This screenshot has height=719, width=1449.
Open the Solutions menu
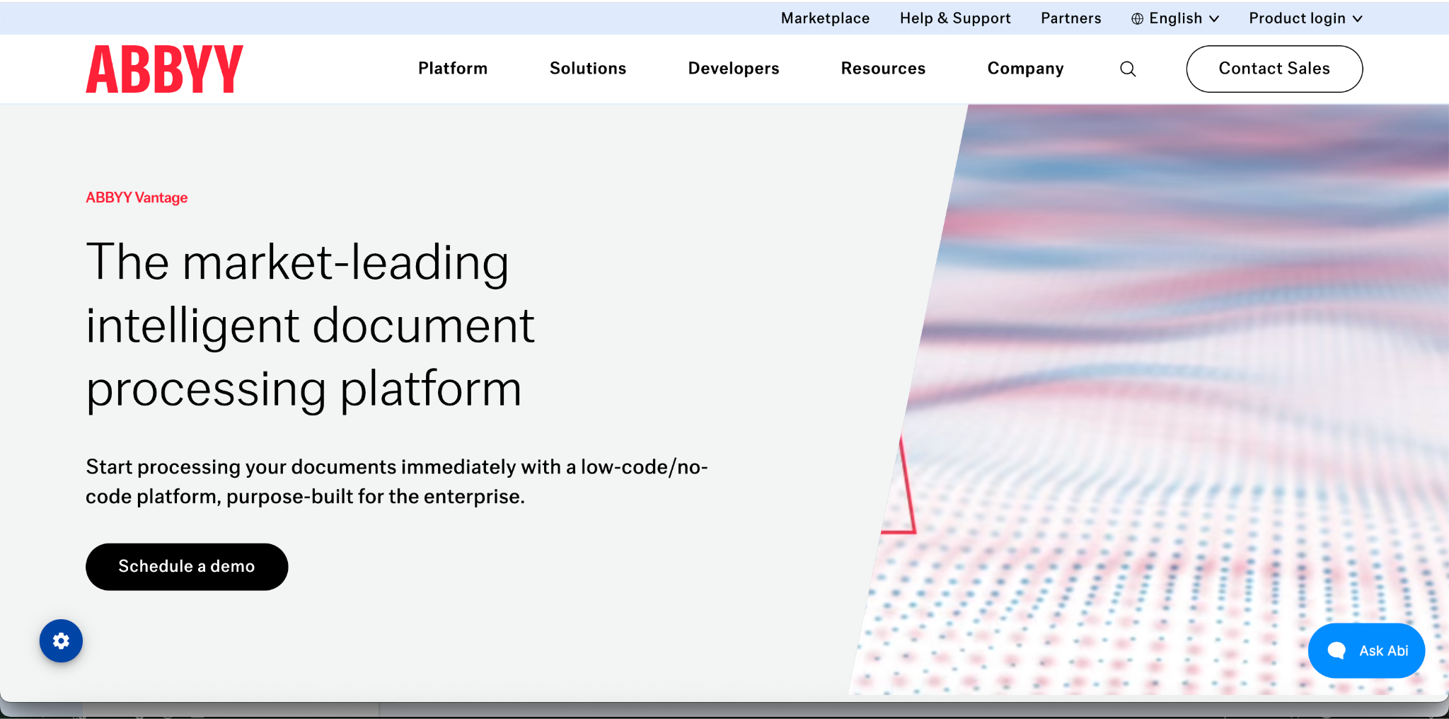(x=588, y=69)
